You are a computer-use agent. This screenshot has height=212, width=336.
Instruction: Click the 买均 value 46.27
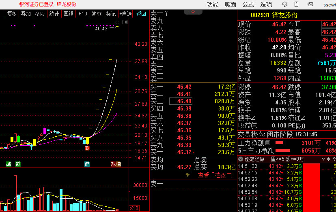184,167
